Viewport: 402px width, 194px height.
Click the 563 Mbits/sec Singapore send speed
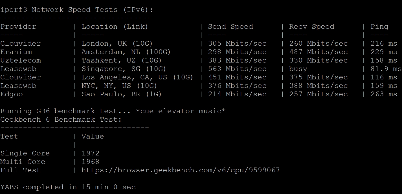click(237, 69)
